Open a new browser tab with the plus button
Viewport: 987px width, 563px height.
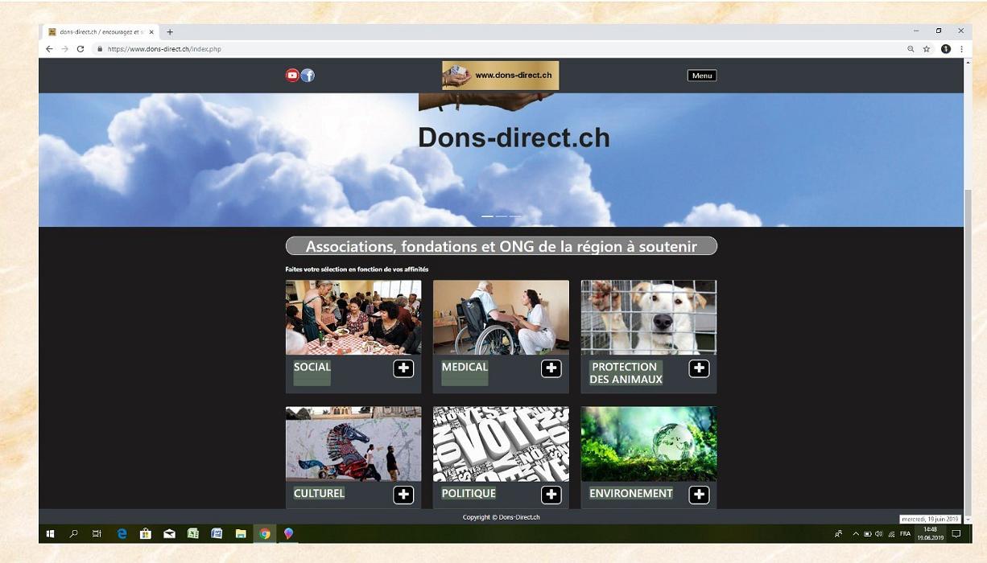(x=169, y=32)
